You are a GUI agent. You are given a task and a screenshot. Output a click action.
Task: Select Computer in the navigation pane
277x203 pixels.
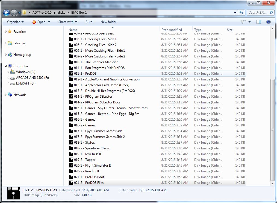21,66
